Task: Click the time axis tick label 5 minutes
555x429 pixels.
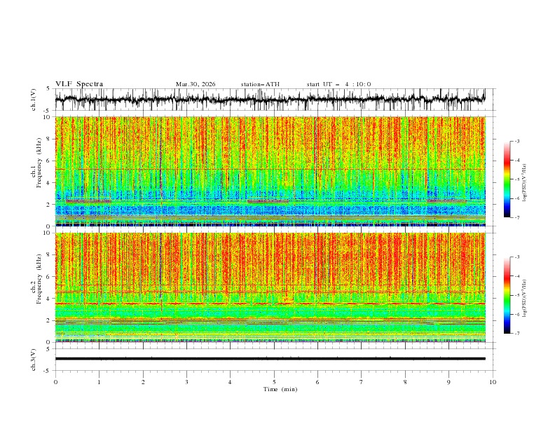Action: 274,382
